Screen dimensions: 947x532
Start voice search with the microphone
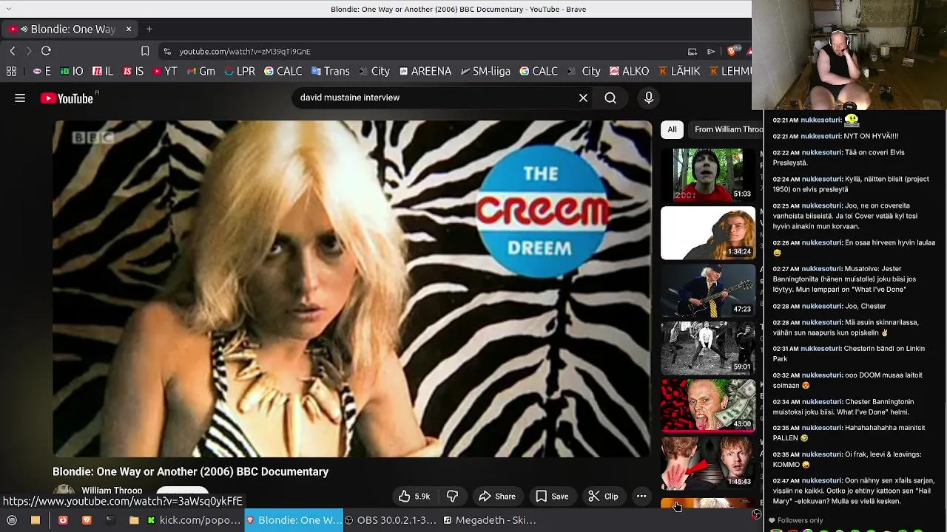[649, 98]
